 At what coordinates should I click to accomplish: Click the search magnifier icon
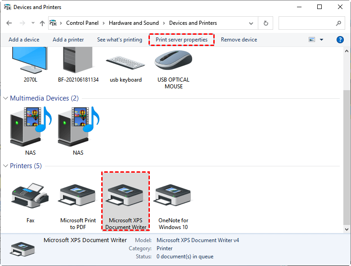[338, 23]
